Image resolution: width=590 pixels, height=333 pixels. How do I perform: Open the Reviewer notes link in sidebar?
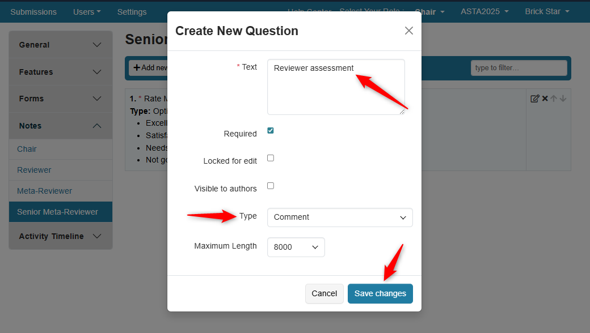click(x=34, y=170)
